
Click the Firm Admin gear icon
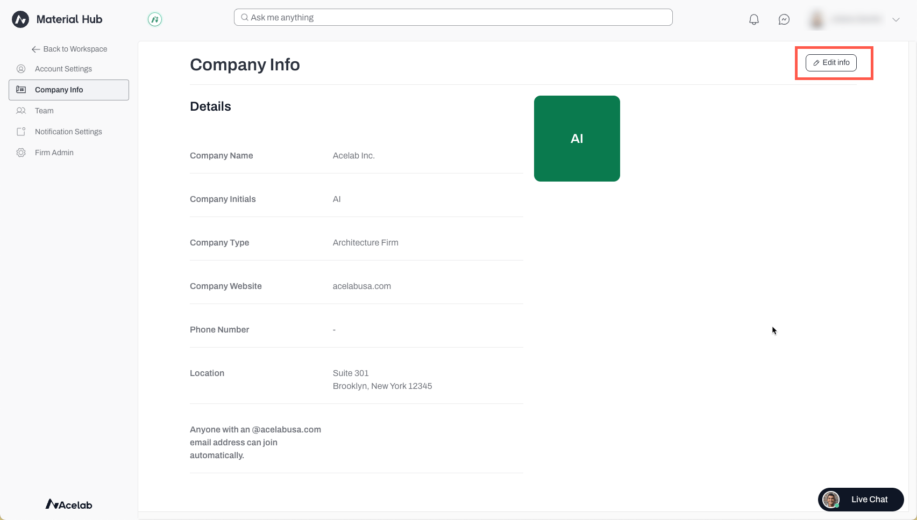pos(21,153)
